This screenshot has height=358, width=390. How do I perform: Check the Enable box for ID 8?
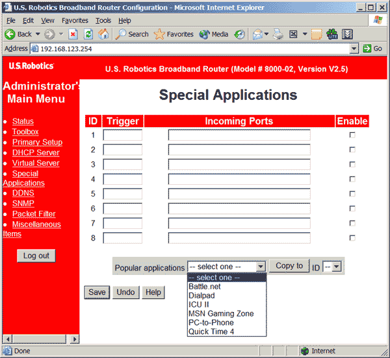pos(352,238)
